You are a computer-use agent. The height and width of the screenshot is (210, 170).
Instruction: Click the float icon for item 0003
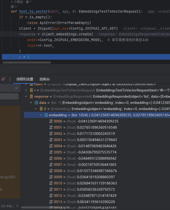pos(51,140)
